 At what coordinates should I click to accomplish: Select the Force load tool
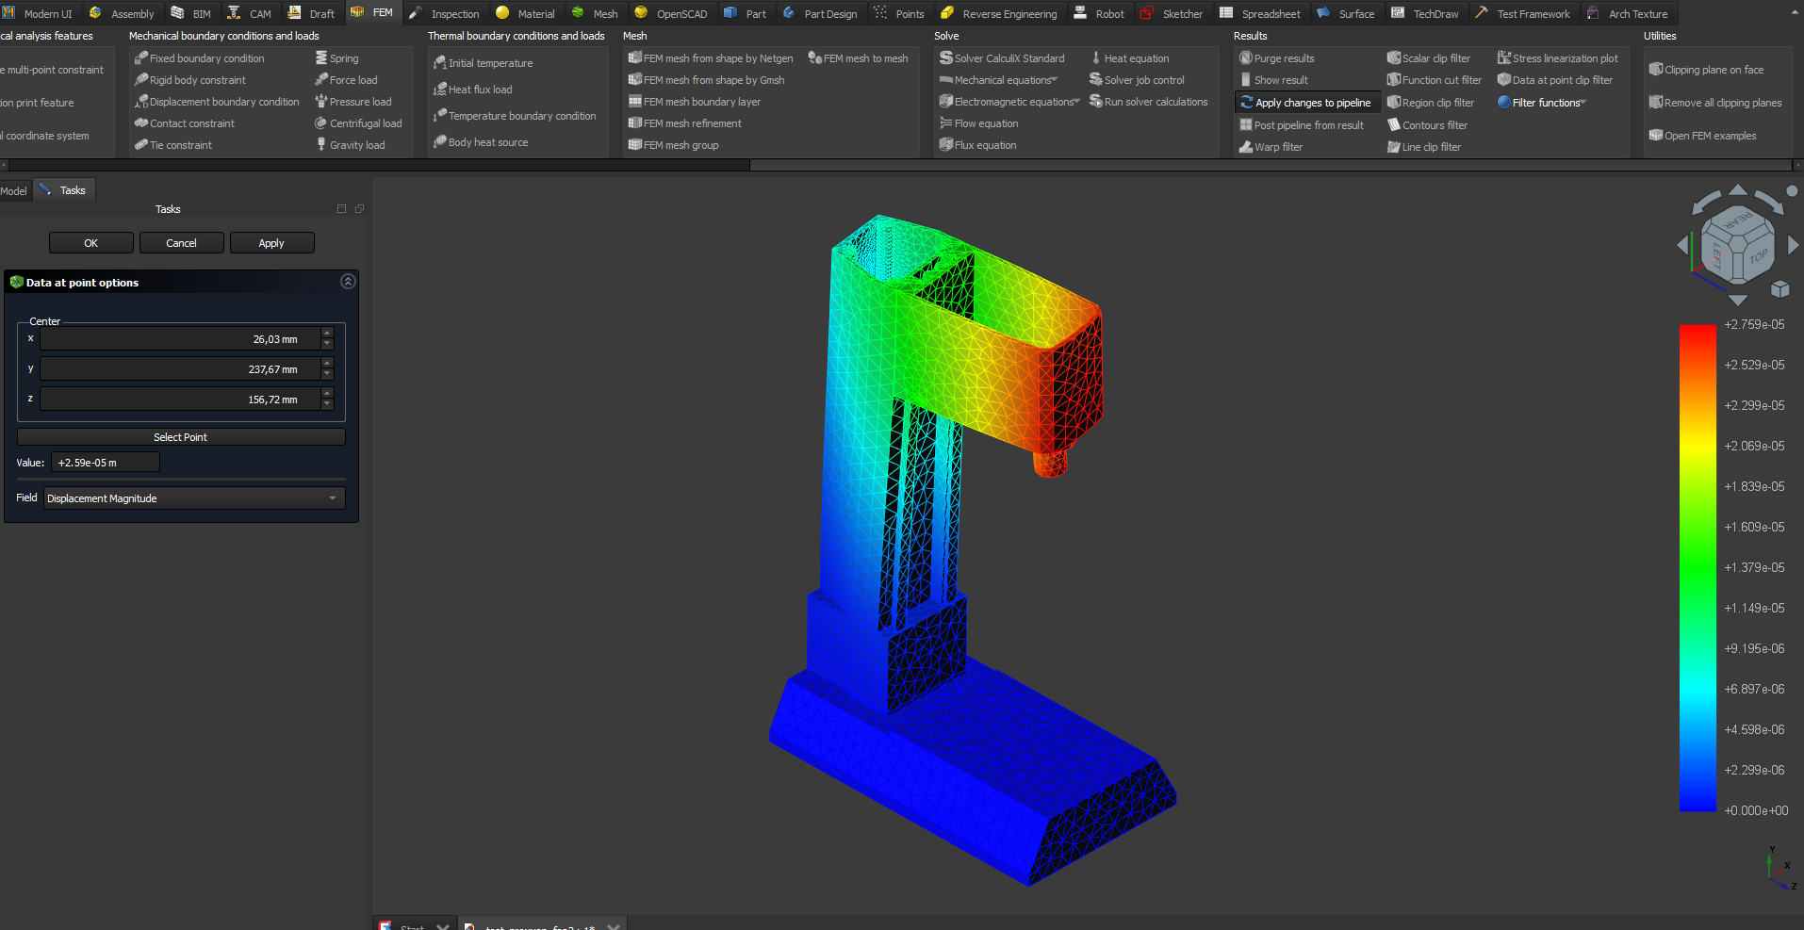353,80
